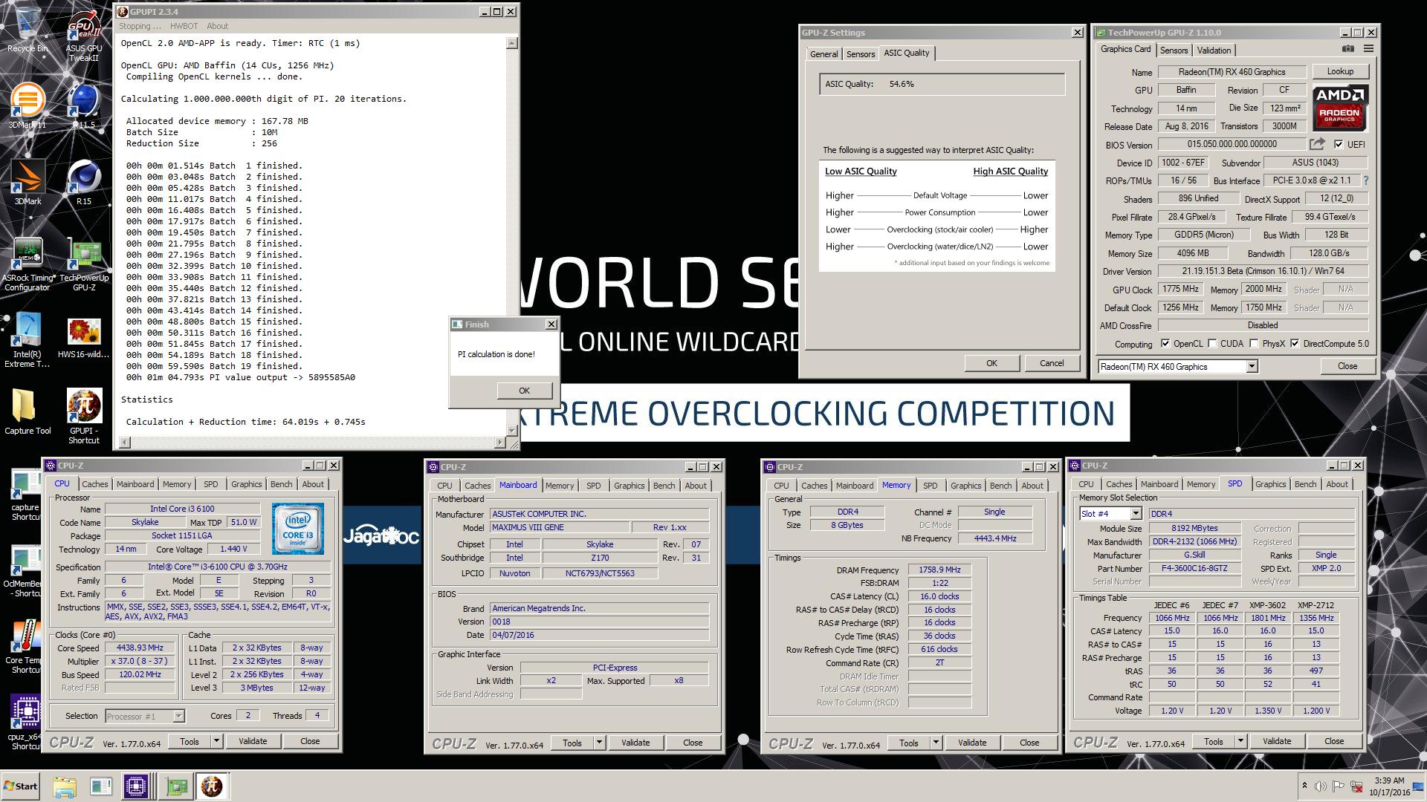Select the orange 3DMark desktop icon
Screen dimensions: 1427x802
coord(27,183)
